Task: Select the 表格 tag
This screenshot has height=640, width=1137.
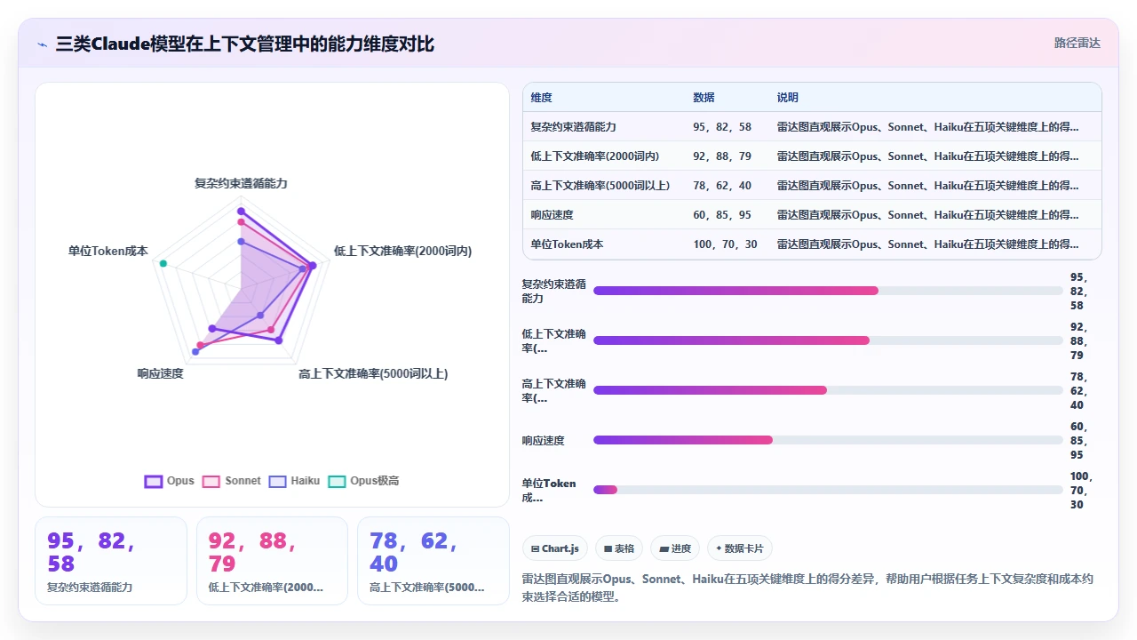Action: point(618,548)
